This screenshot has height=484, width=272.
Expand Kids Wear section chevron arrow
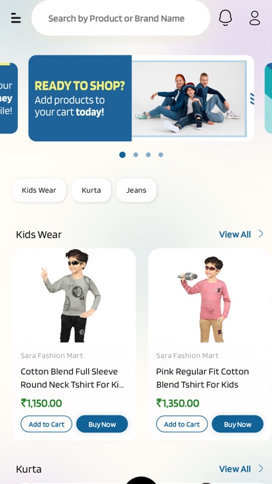(261, 234)
